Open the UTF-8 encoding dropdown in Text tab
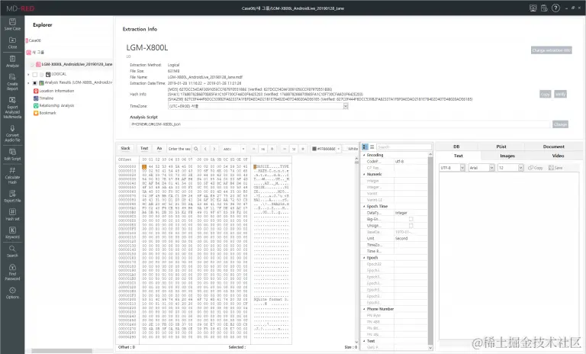 (x=462, y=168)
